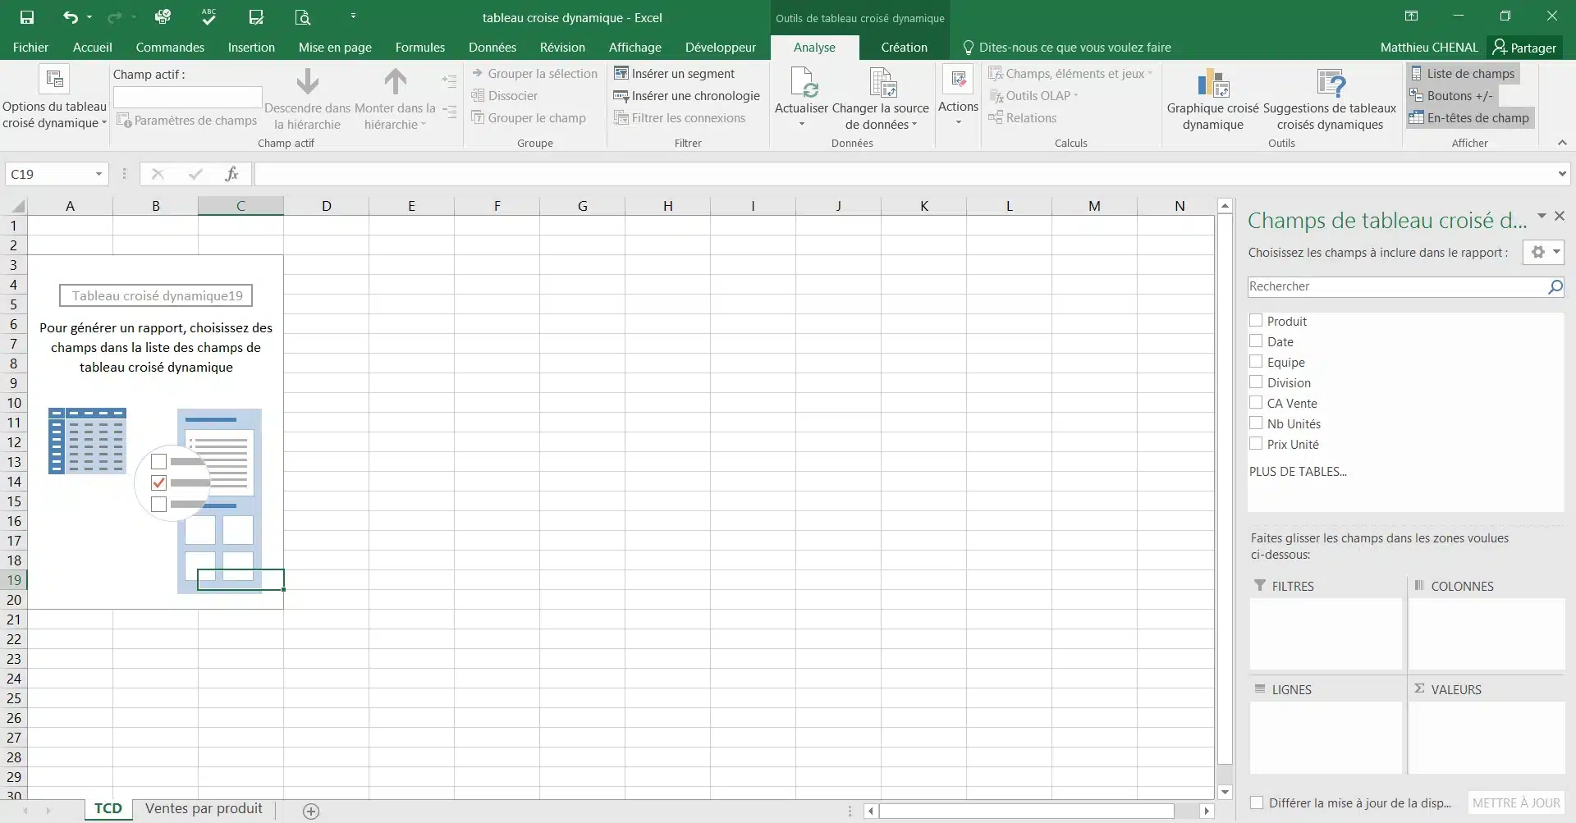Click the Relations icon
1576x823 pixels.
click(996, 118)
